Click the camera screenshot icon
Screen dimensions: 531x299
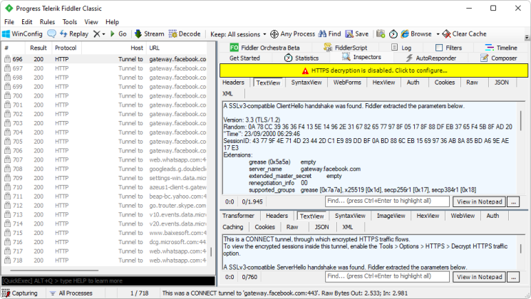[x=381, y=34]
